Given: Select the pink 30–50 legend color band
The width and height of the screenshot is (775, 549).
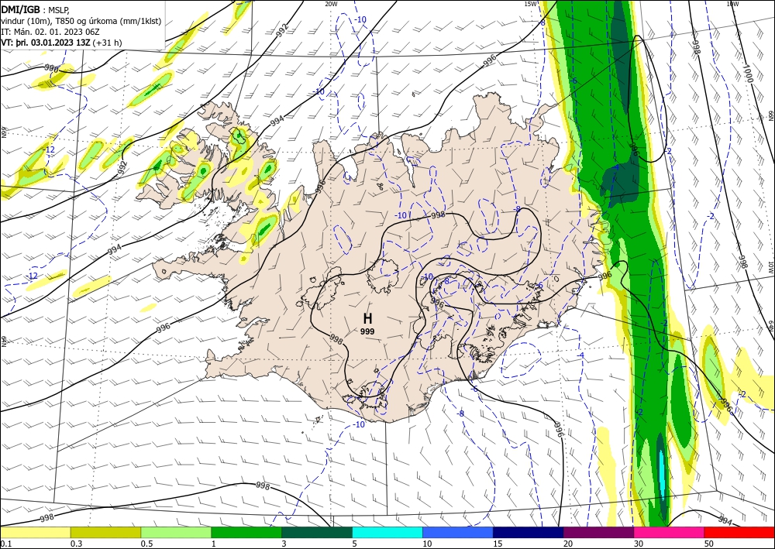Looking at the screenshot, I should pos(670,532).
